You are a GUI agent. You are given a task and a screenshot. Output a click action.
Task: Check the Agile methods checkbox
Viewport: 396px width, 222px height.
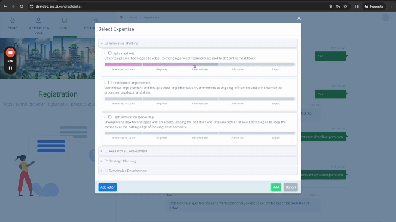110,53
